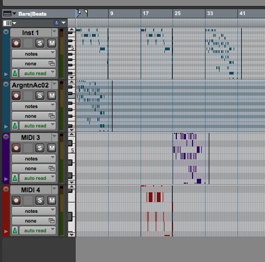Expand MIDI 3 automation lanes triangle
265x262 pixels.
6,179
